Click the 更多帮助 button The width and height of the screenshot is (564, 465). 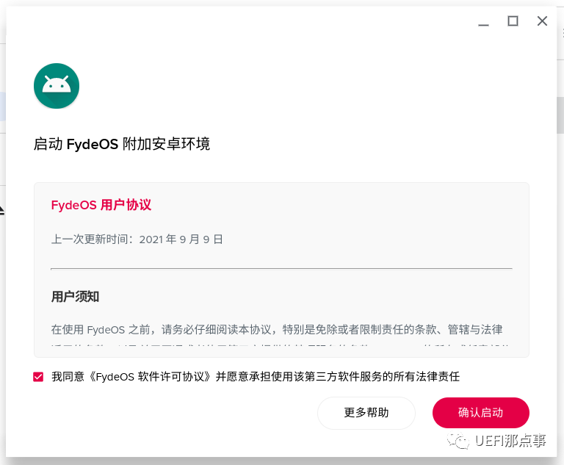click(366, 413)
